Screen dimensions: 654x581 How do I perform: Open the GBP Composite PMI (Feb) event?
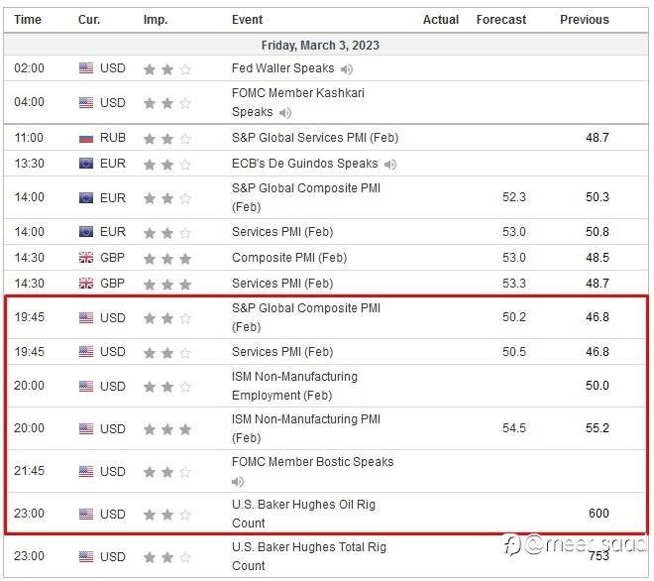tap(289, 258)
